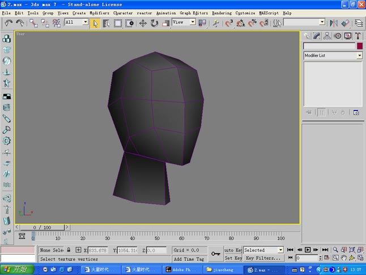Click the Z coordinate field

pyautogui.click(x=156, y=250)
